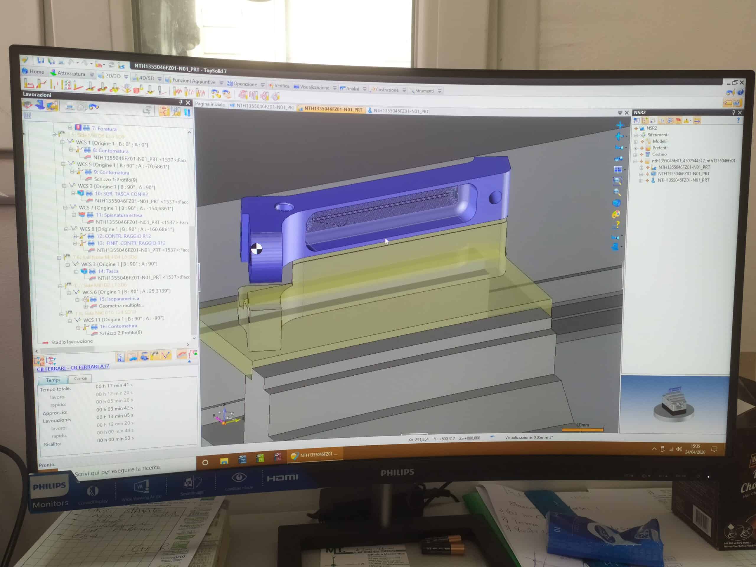Open the Home ribbon tab
This screenshot has height=567, width=756.
click(x=33, y=71)
